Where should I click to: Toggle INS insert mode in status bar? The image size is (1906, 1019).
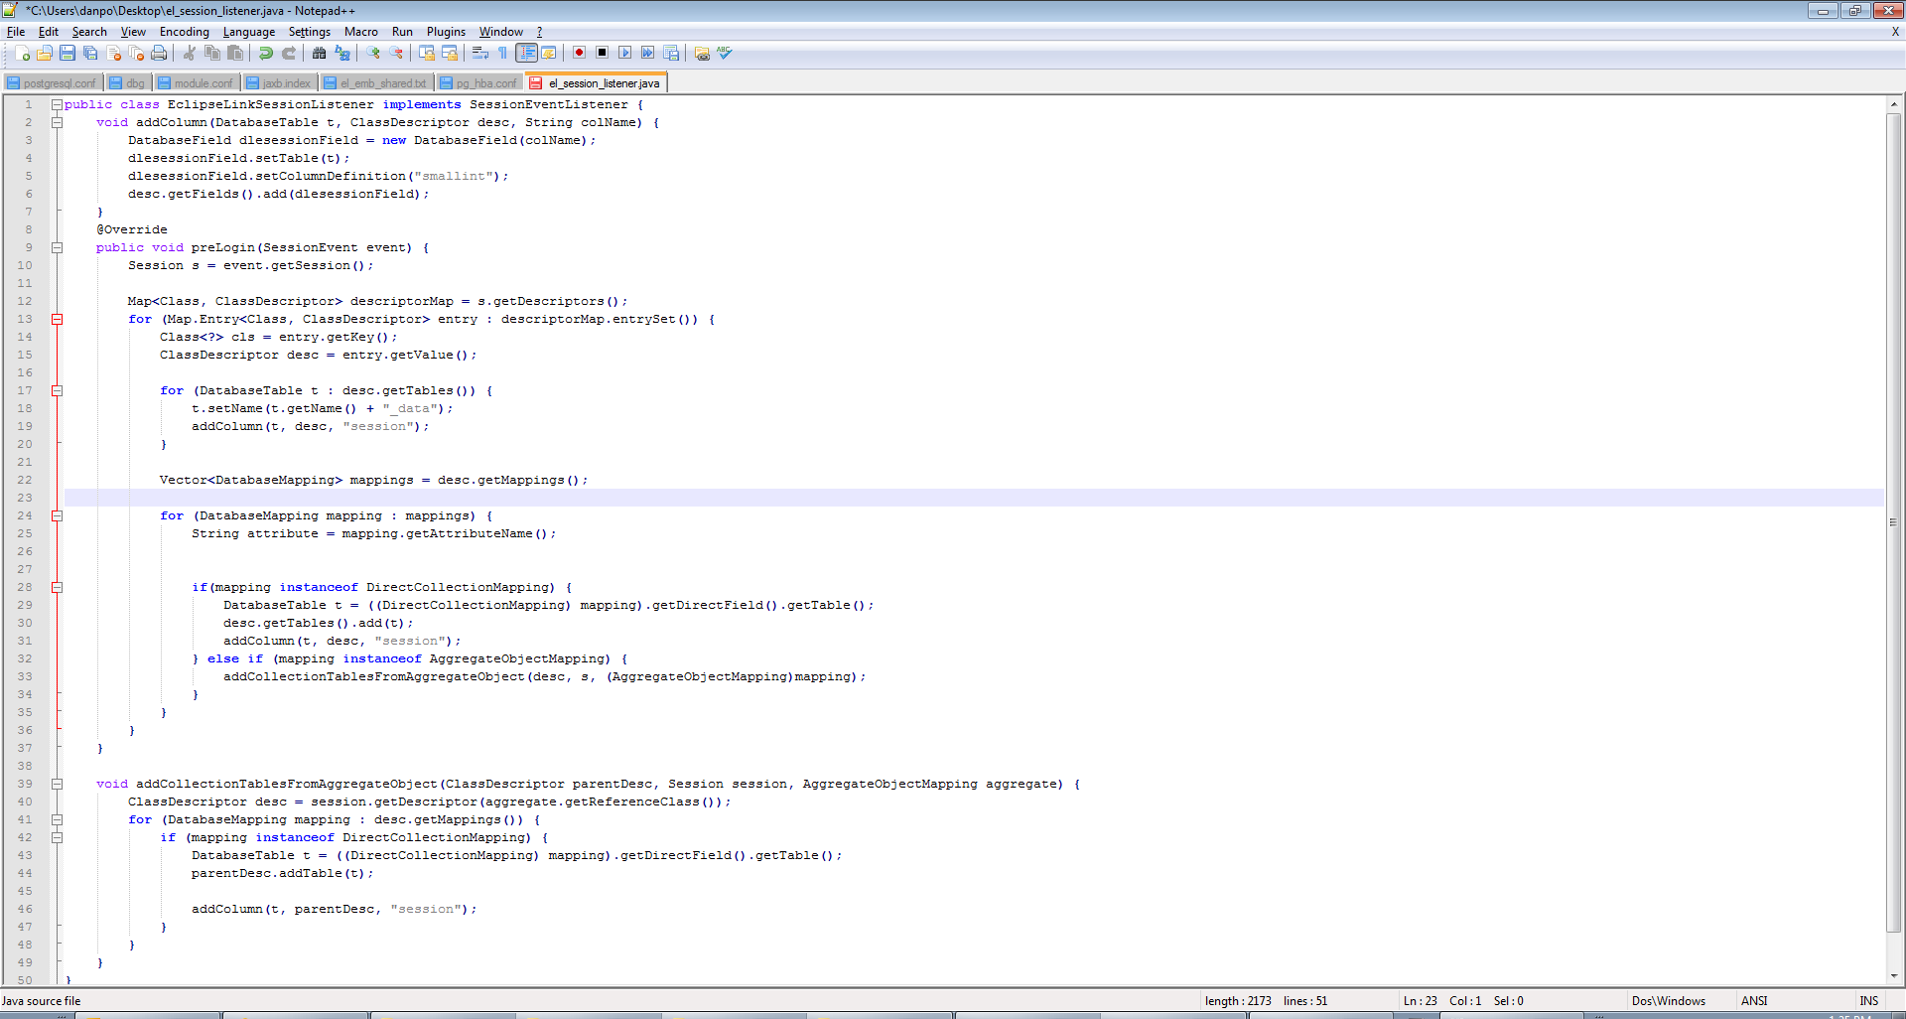(x=1869, y=1001)
